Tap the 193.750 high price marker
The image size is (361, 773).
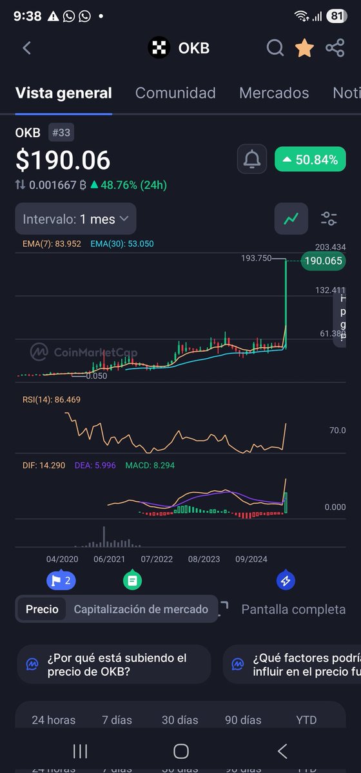[x=257, y=258]
